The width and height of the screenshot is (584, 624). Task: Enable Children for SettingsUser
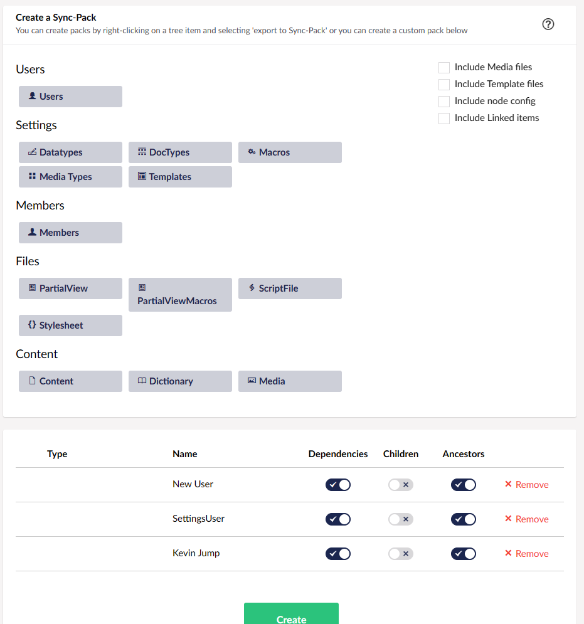(x=400, y=519)
